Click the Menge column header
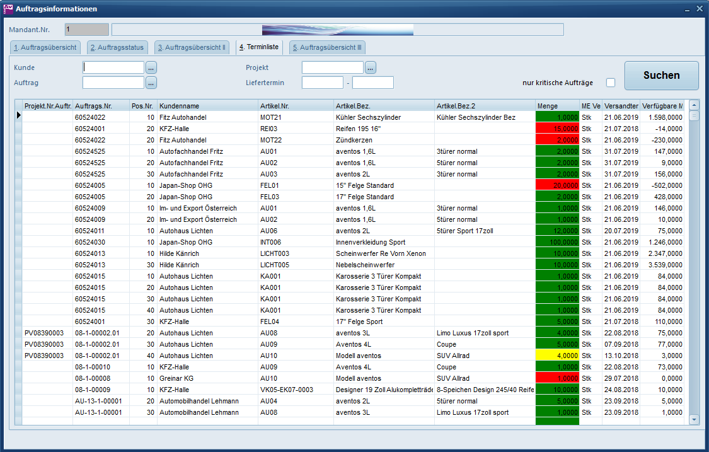The image size is (709, 452). [x=556, y=106]
